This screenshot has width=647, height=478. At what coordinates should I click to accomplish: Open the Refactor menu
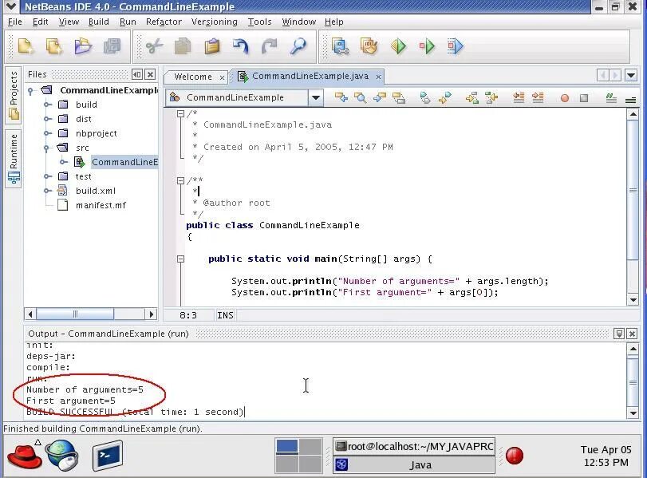coord(164,22)
